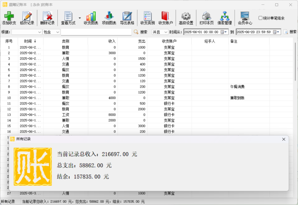Click the 经手人 column header

point(210,41)
